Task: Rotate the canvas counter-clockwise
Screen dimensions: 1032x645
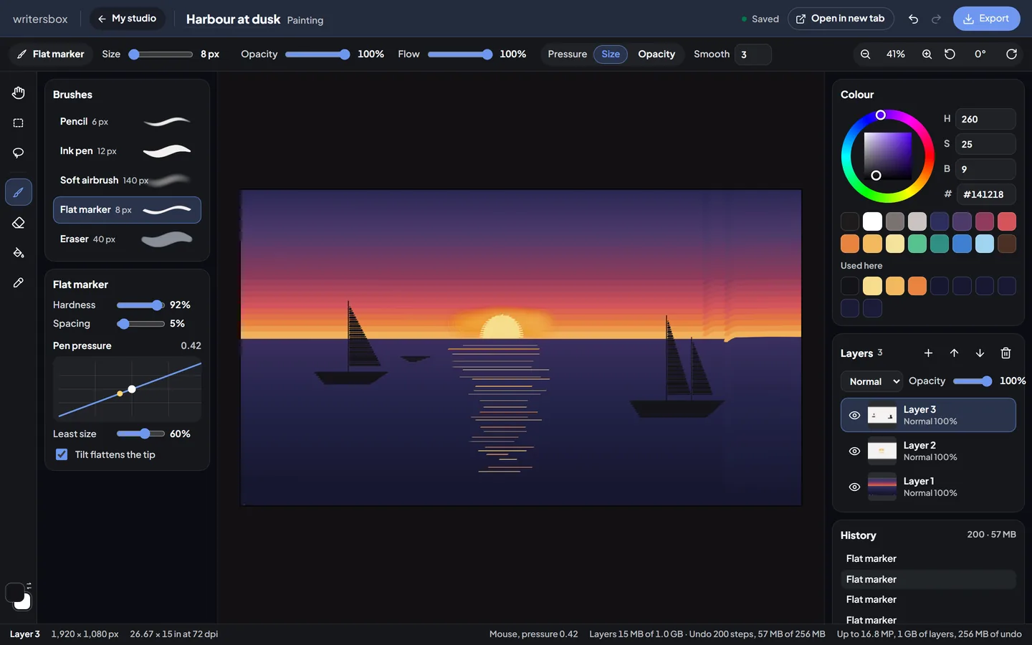Action: coord(950,54)
